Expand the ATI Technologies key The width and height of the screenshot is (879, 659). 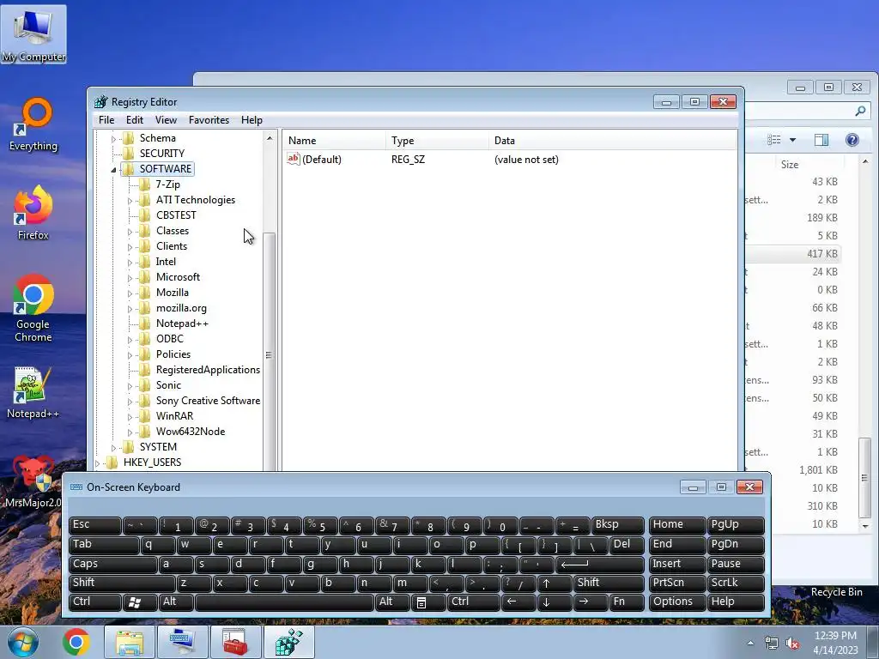(130, 200)
